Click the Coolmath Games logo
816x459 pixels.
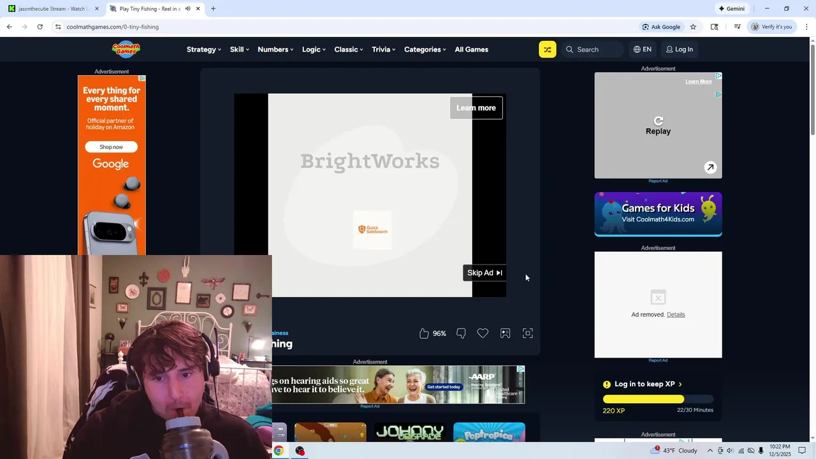click(x=126, y=49)
